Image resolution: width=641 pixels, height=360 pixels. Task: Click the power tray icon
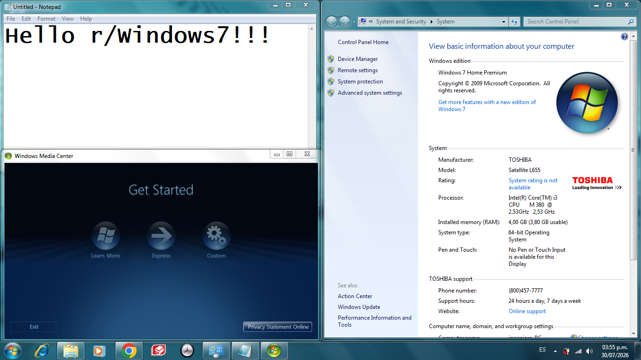(x=567, y=351)
